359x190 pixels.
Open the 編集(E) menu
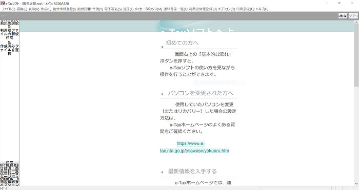point(22,9)
